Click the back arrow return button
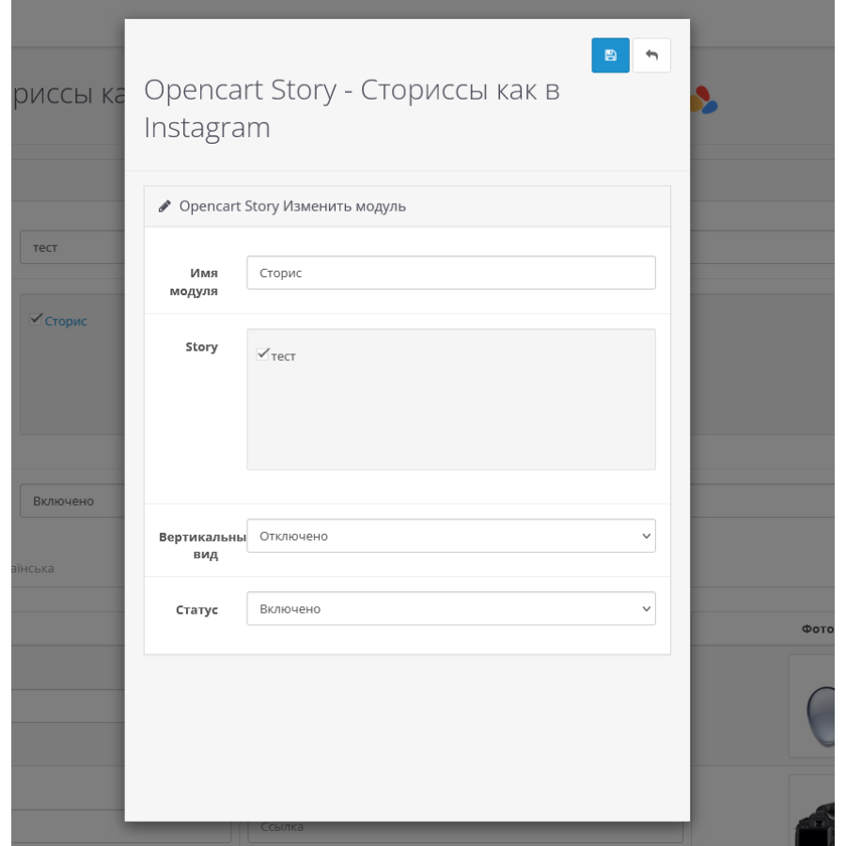This screenshot has width=846, height=846. coord(651,55)
